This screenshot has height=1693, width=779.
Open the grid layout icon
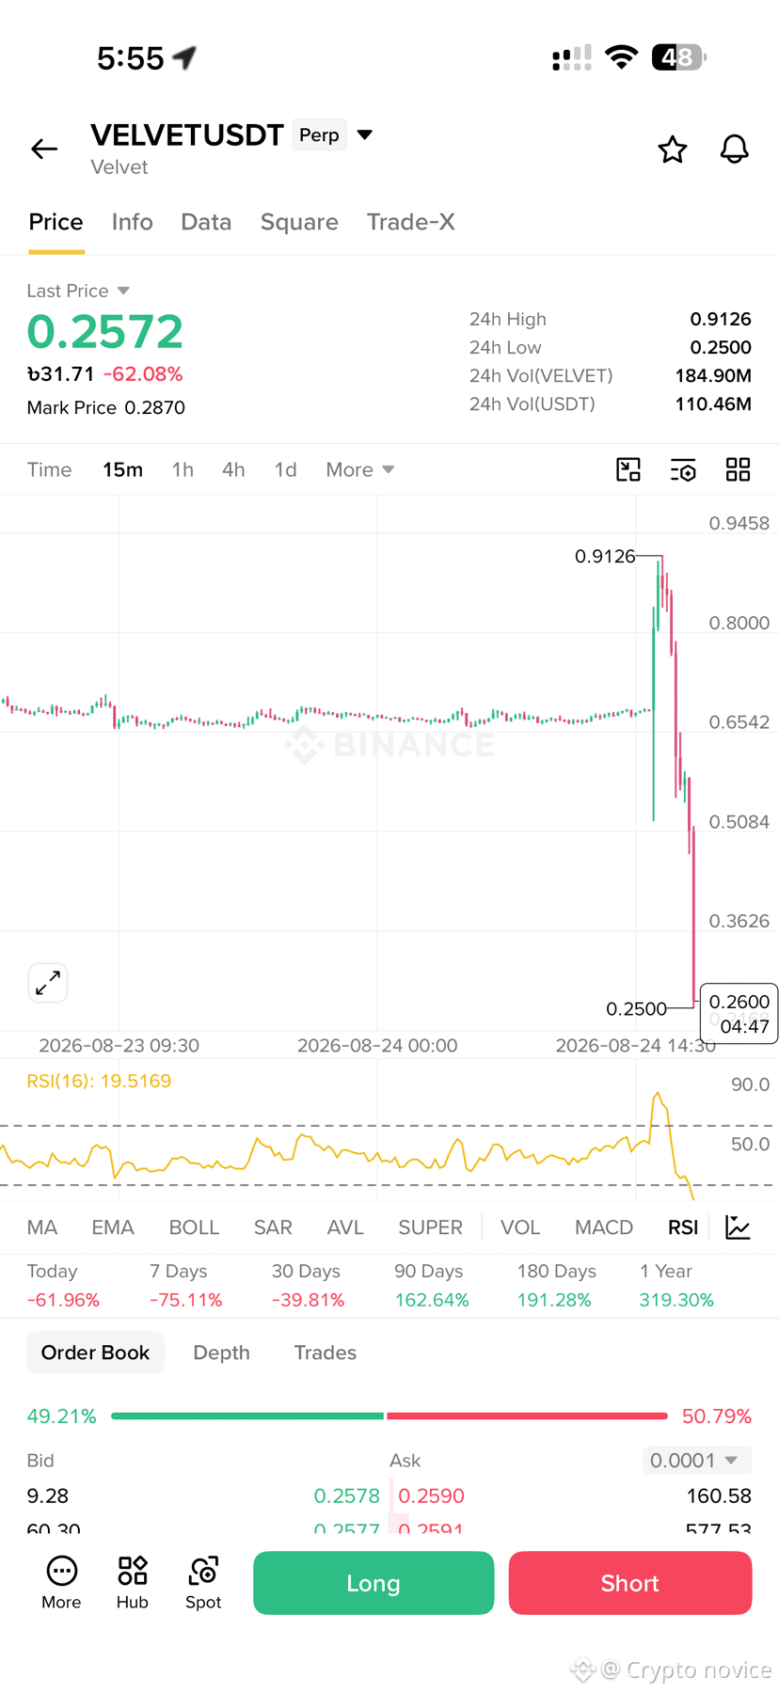tap(739, 469)
